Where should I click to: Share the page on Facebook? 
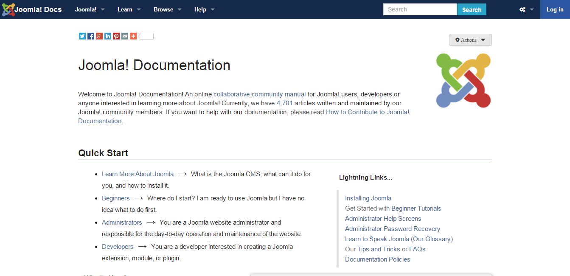click(x=90, y=36)
